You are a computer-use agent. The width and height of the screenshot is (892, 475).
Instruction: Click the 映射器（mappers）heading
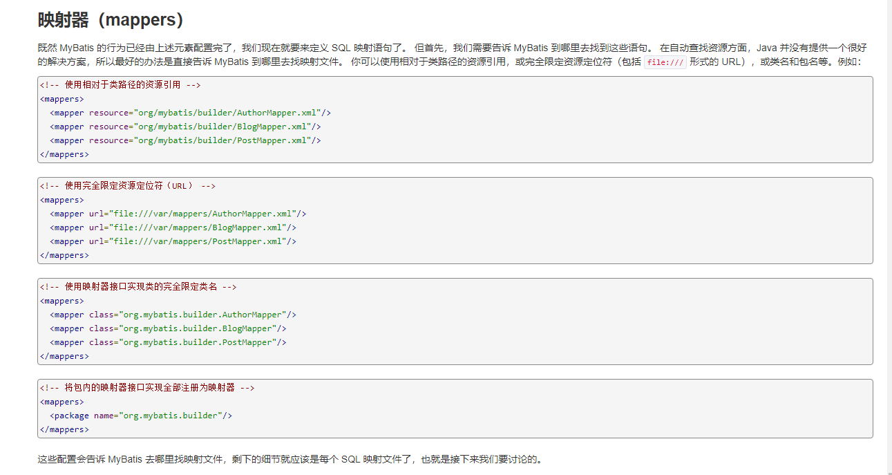pos(111,19)
